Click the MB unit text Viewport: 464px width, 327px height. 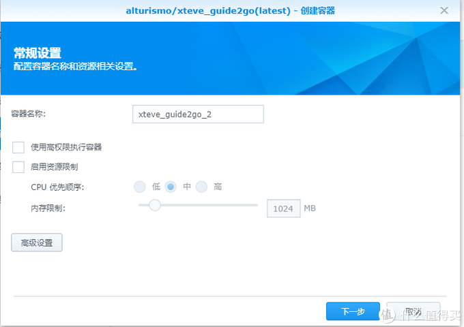click(x=310, y=208)
